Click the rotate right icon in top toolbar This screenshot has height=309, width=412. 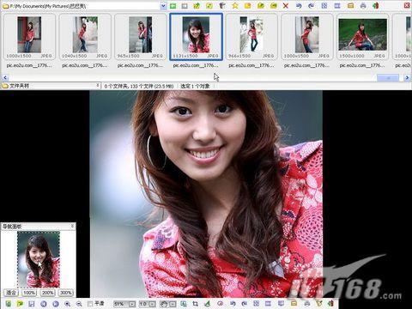tap(311, 5)
